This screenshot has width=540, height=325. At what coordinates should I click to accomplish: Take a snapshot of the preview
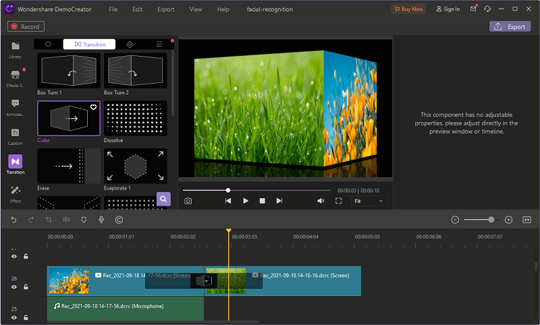coord(188,201)
